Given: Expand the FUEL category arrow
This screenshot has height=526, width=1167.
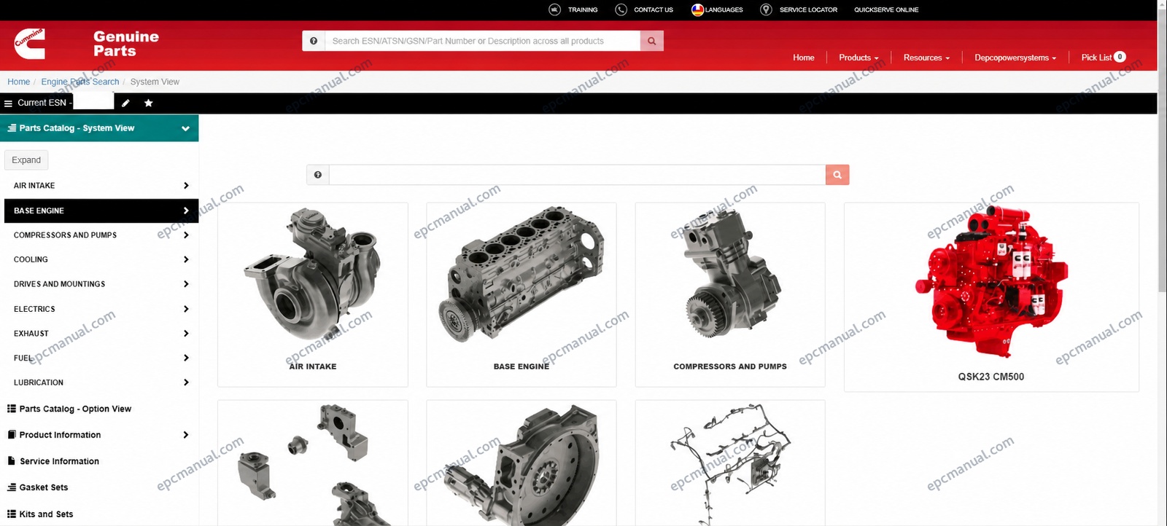Looking at the screenshot, I should click(x=186, y=358).
